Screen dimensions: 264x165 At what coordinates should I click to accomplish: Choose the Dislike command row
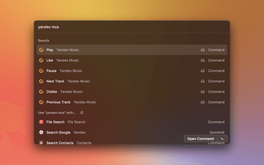click(x=132, y=92)
